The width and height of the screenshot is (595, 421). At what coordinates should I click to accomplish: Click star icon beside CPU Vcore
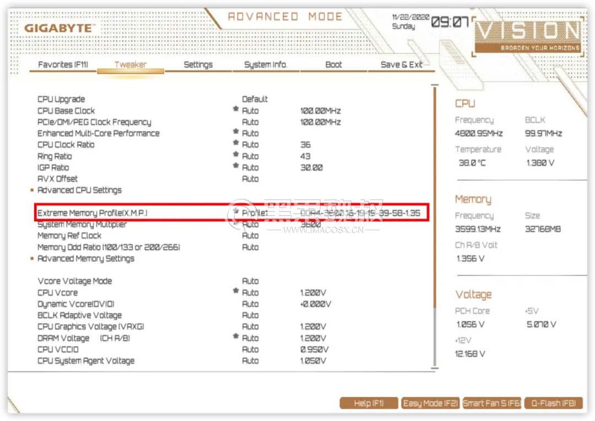pyautogui.click(x=236, y=291)
